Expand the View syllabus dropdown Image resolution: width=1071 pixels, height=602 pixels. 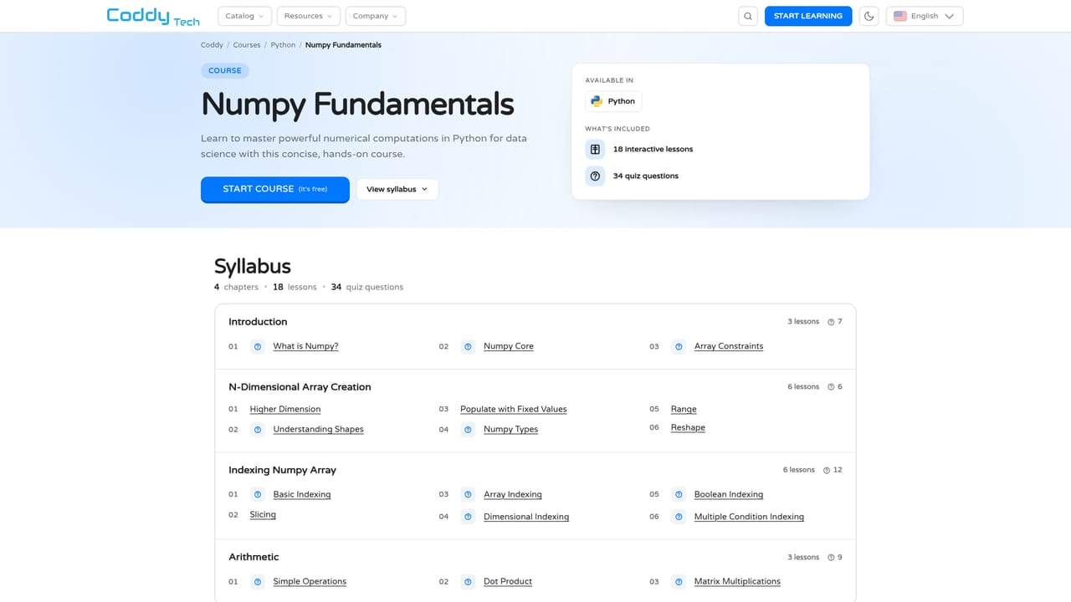pos(397,189)
